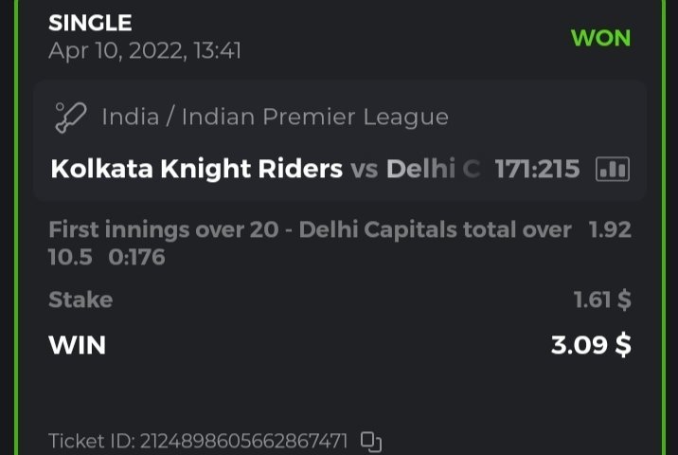Open India / Indian Premier League link
Viewport: 678px width, 455px height.
275,118
